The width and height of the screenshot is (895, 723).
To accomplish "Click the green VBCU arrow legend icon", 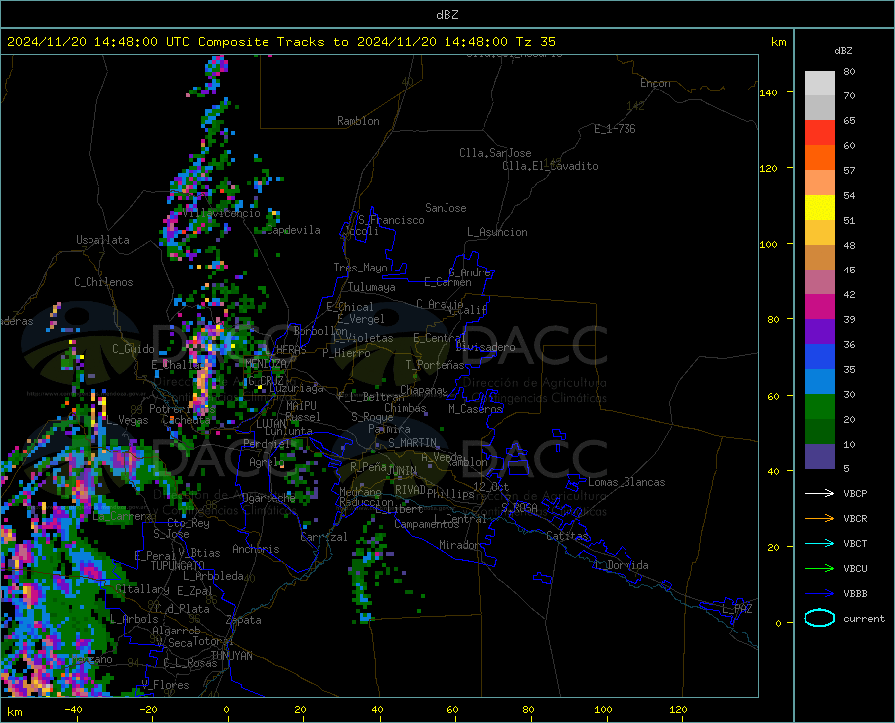I will [819, 568].
